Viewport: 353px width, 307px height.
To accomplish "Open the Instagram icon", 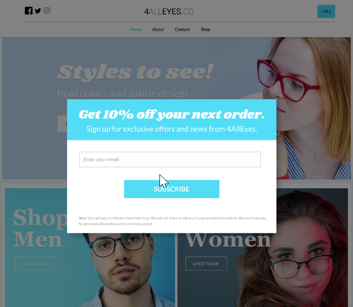I will point(47,10).
